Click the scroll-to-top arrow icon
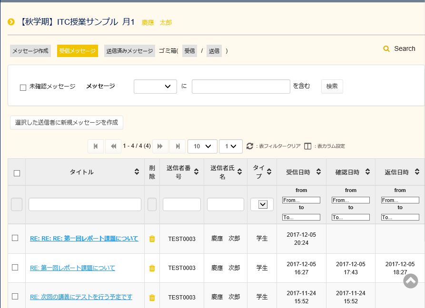425x308 pixels. 410,281
